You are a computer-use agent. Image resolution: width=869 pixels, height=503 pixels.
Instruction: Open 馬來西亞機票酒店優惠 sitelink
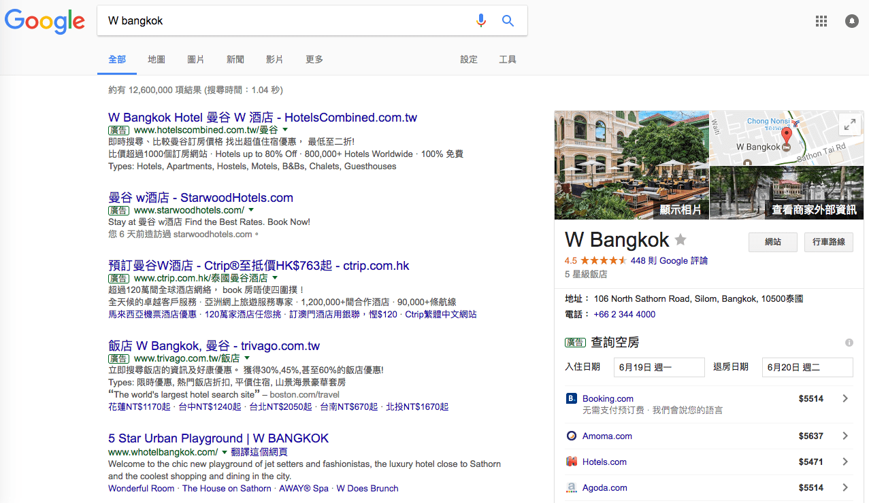pos(152,315)
